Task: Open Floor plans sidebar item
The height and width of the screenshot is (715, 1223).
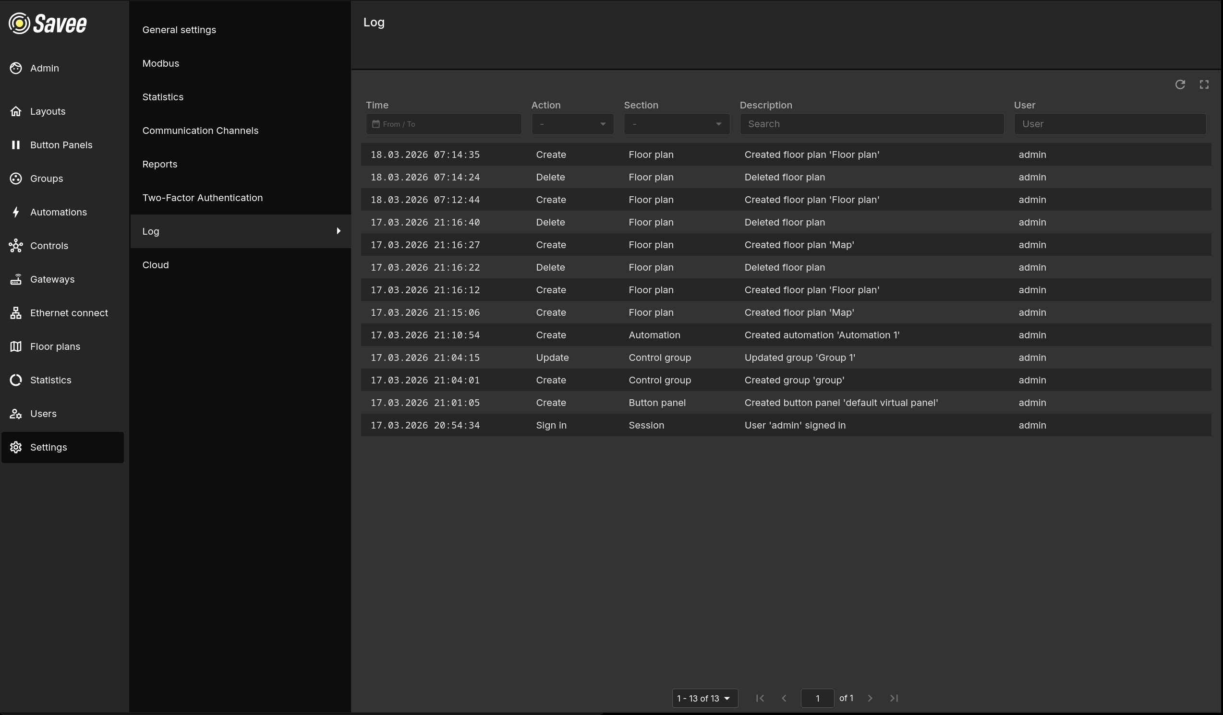Action: pyautogui.click(x=55, y=346)
